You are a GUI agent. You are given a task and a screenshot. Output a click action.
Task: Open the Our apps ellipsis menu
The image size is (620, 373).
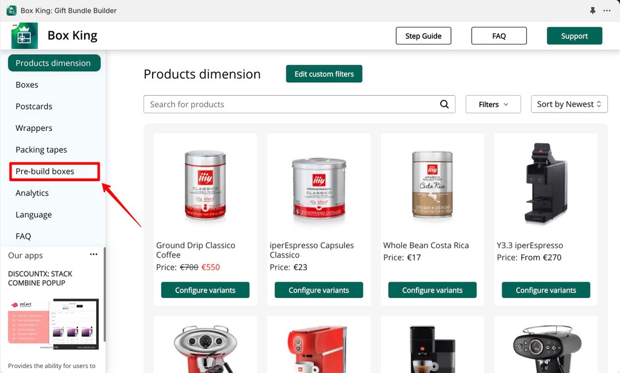coord(93,254)
